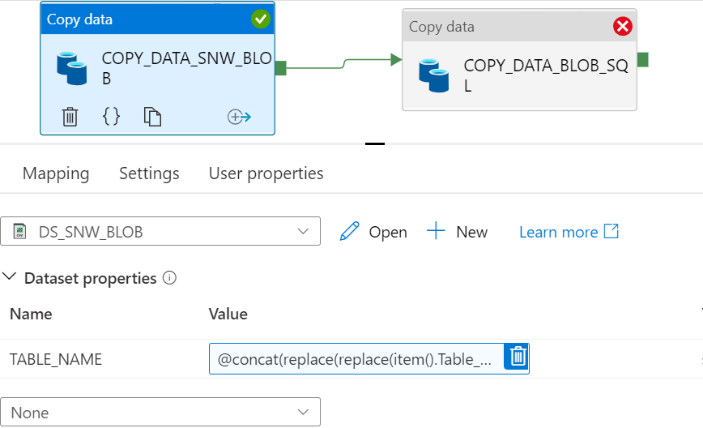Click pencil icon next to Open

point(349,232)
